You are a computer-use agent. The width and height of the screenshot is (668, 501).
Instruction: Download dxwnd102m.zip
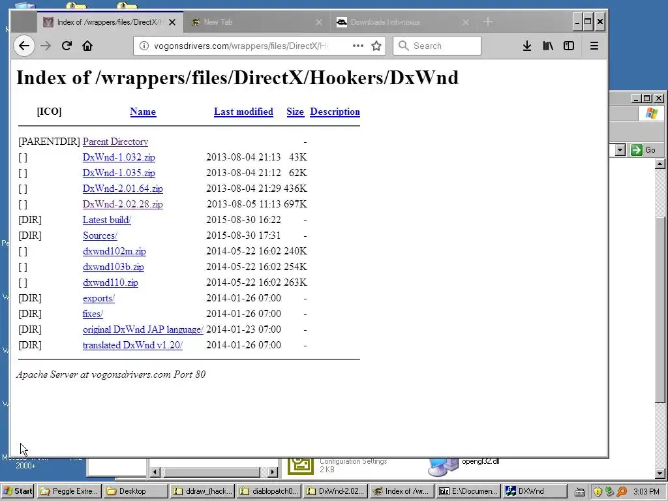(x=114, y=251)
